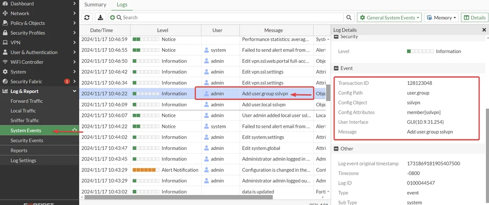This screenshot has width=489, height=205.
Task: Select the 'Performance statistics' log row
Action: click(203, 40)
